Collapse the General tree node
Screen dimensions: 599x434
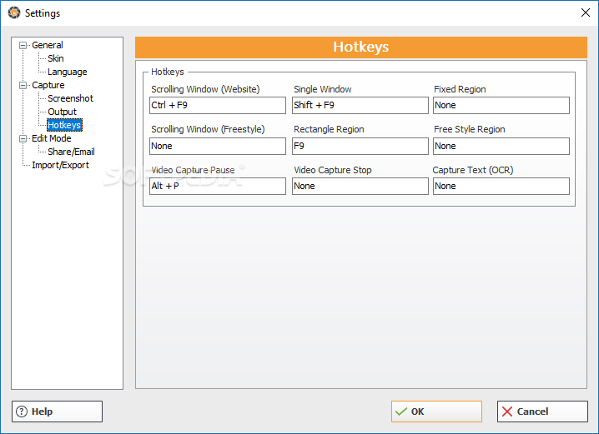(x=23, y=45)
